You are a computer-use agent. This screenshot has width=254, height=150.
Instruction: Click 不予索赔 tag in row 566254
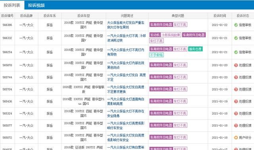click(156, 55)
